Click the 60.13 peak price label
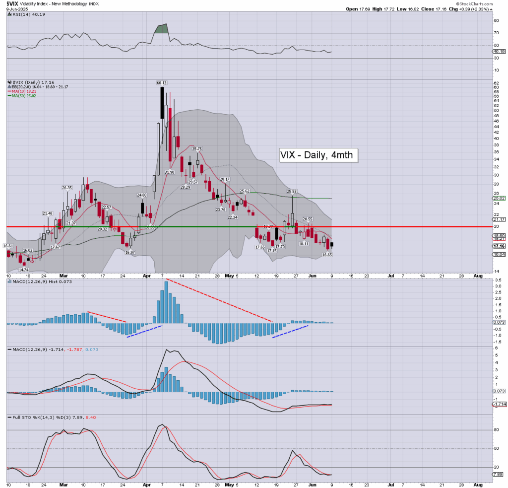This screenshot has width=508, height=488. point(162,83)
